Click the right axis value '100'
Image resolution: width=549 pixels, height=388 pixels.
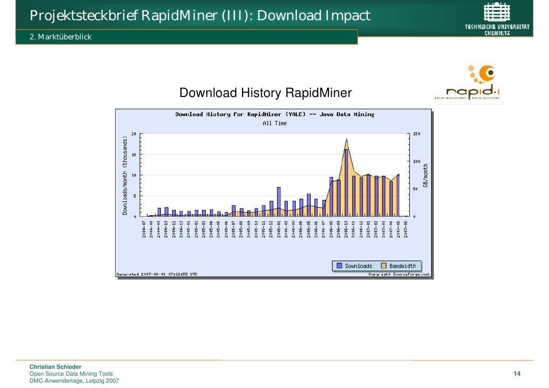(x=417, y=161)
